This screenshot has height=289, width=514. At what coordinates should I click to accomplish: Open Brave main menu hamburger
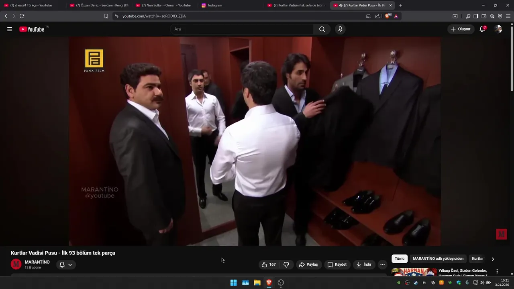508,16
